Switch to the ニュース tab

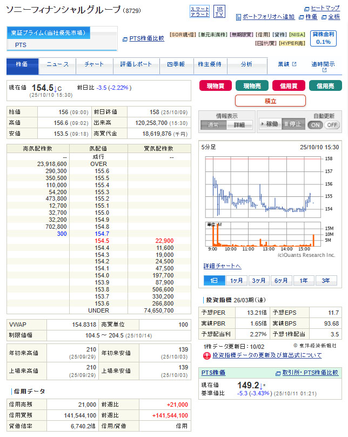coord(57,64)
